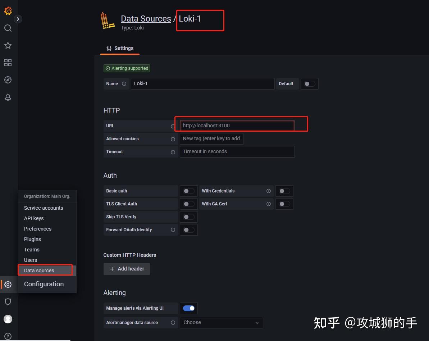Screen dimensions: 429x341
Task: Click the Add header button
Action: [127, 269]
